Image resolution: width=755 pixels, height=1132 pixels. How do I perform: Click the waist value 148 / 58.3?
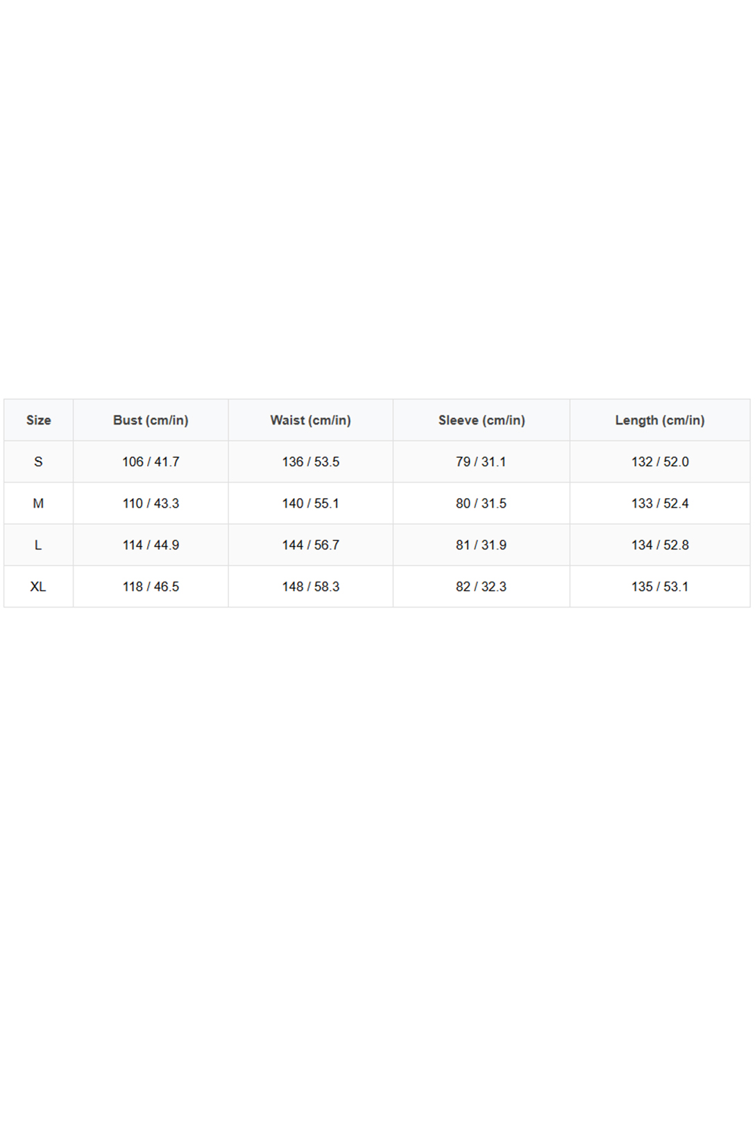point(310,587)
